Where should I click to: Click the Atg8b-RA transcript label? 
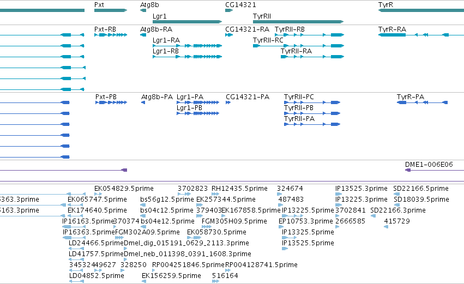tap(156, 29)
